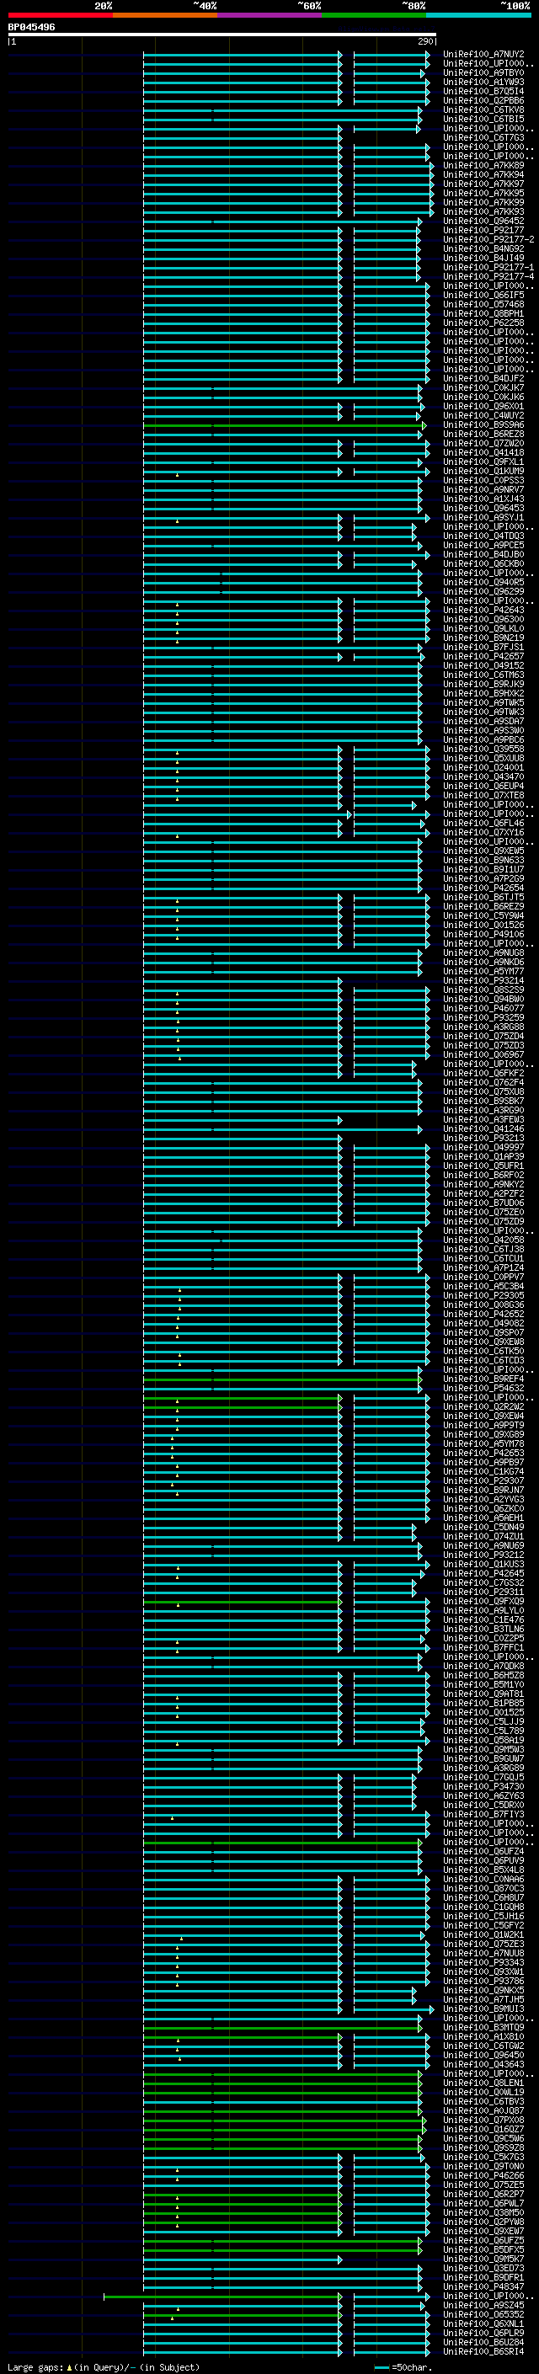The height and width of the screenshot is (2374, 539).
Task: Click the red ~20% identity legend bar
Action: 60,15
